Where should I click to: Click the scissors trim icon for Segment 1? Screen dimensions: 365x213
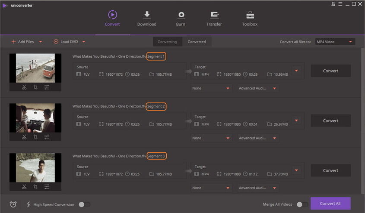coord(24,87)
